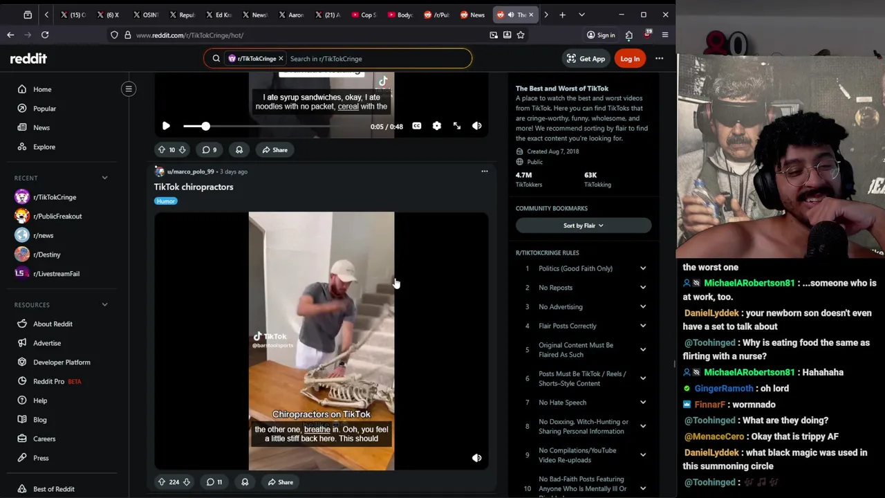Open u/marco_polo_99 profile
Viewport: 885px width, 498px height.
point(190,172)
